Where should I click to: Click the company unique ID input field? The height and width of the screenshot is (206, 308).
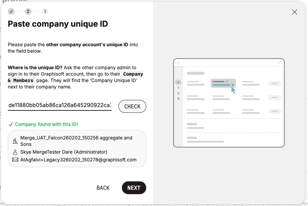tap(60, 105)
